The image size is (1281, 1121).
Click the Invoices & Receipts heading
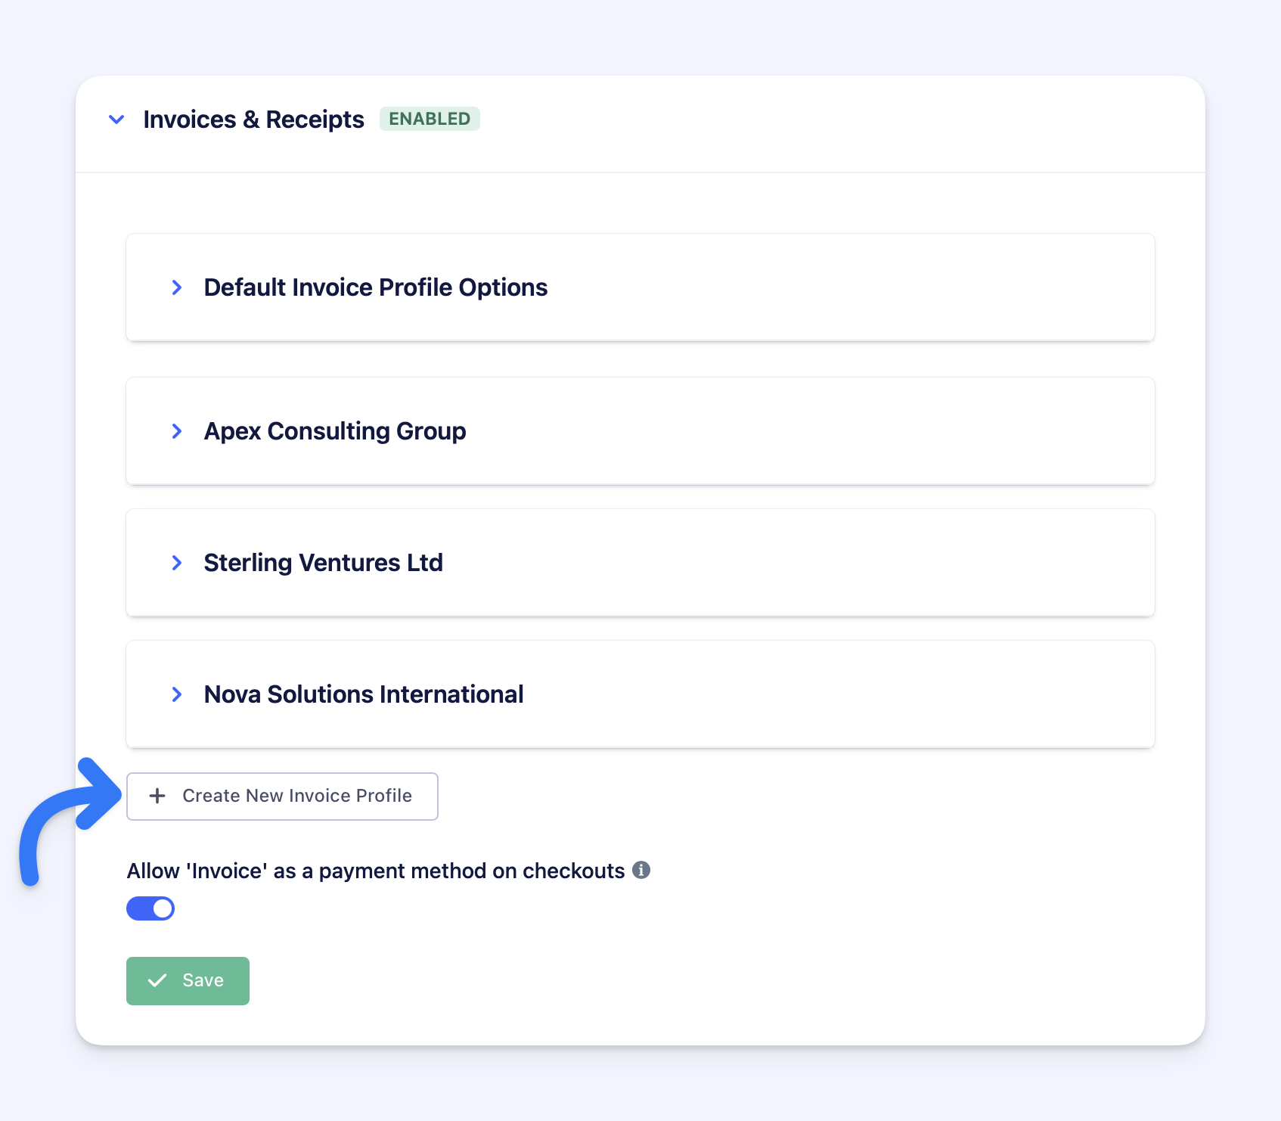click(x=253, y=120)
